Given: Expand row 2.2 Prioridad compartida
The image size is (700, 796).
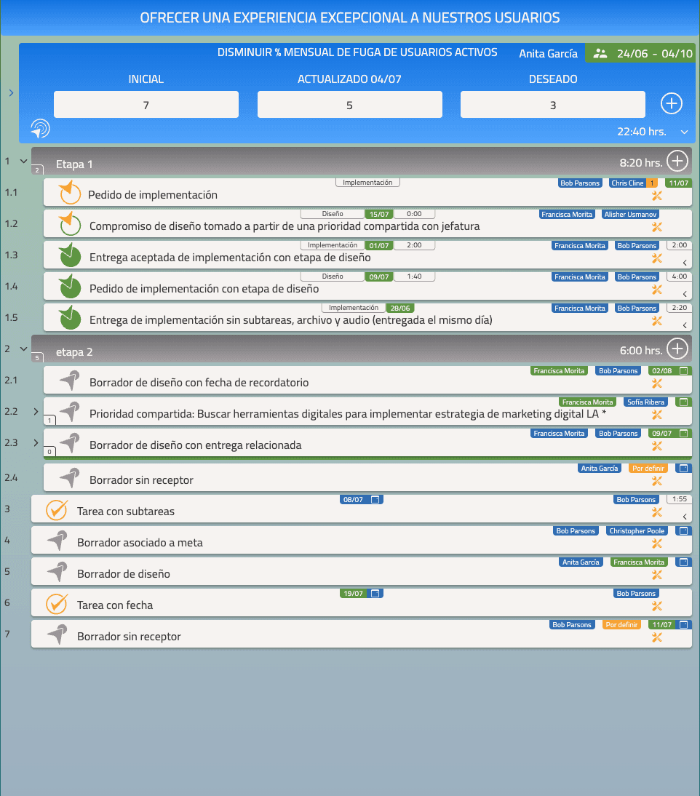Looking at the screenshot, I should 36,411.
